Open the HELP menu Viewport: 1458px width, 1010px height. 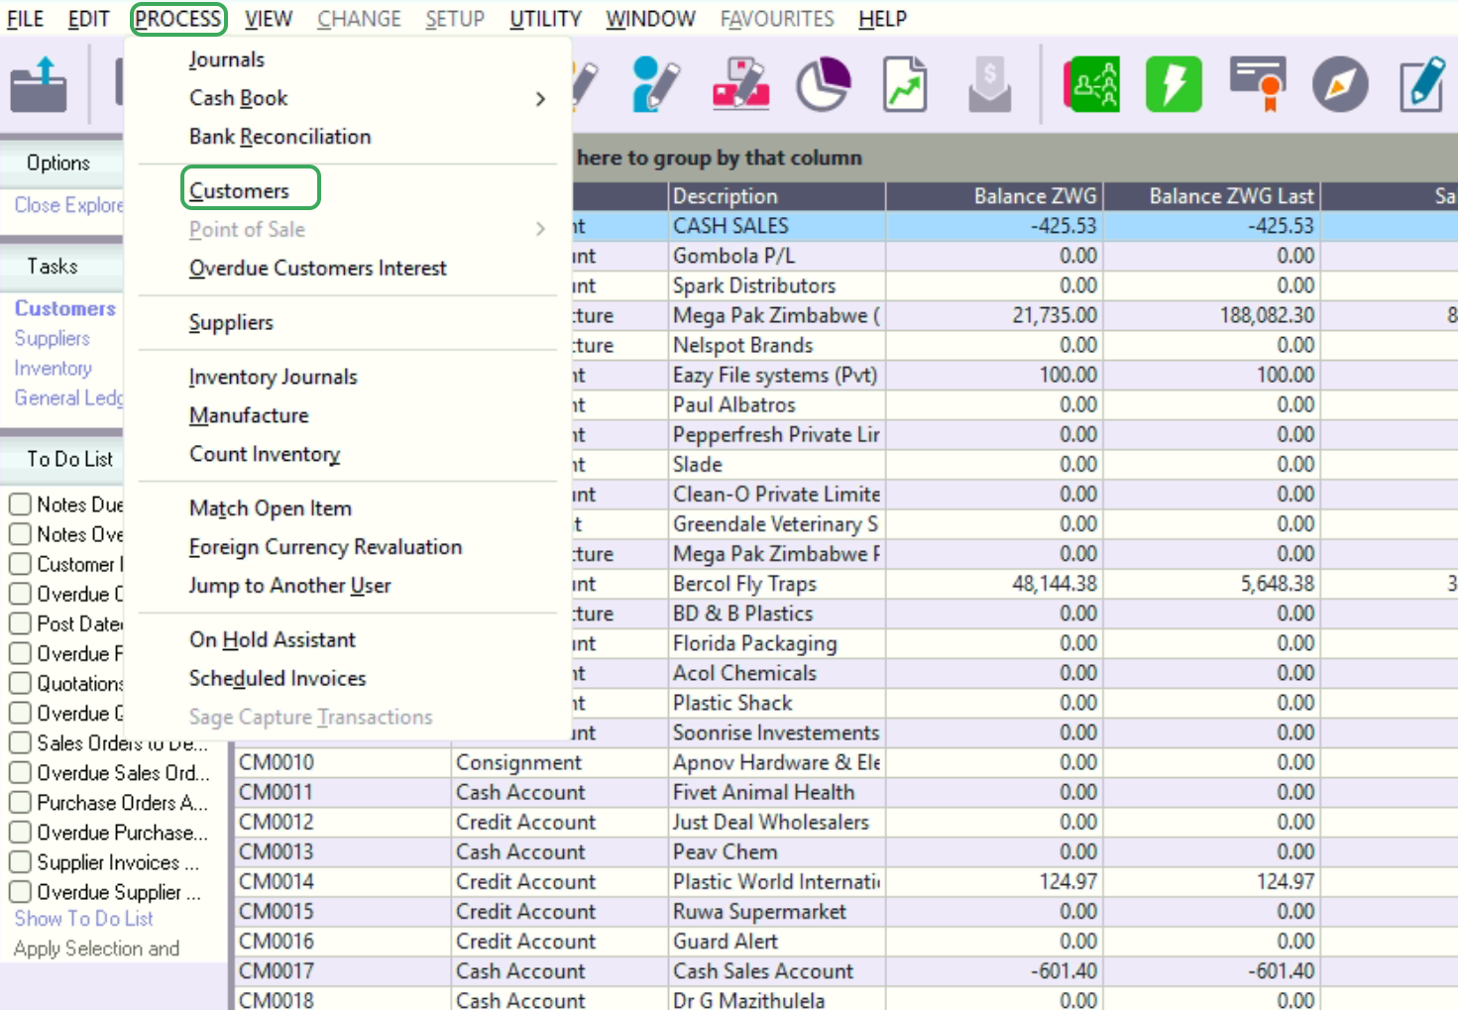pos(882,19)
